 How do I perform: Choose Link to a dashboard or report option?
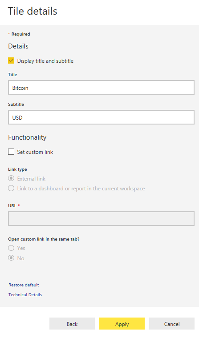(11, 188)
